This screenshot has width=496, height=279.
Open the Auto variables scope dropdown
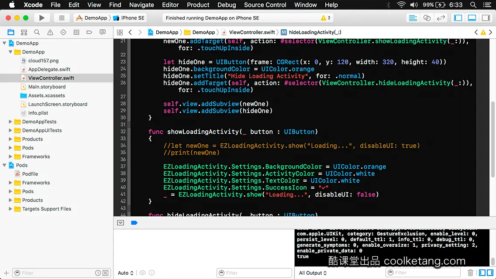[x=126, y=273]
